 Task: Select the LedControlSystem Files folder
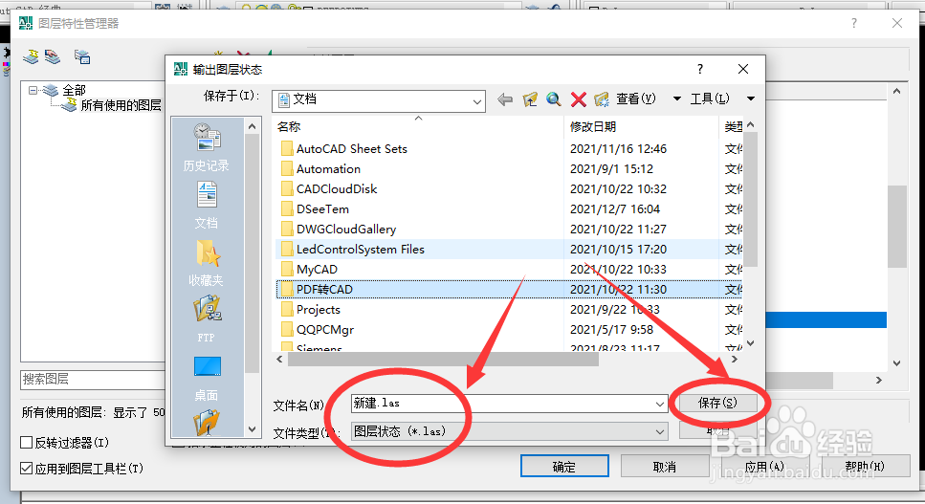[353, 249]
